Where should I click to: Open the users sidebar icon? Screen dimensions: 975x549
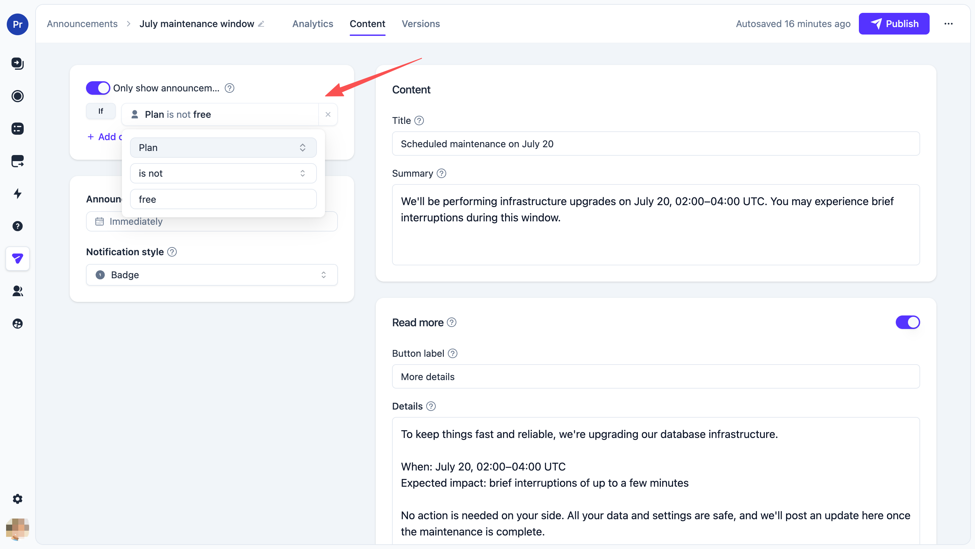(17, 291)
